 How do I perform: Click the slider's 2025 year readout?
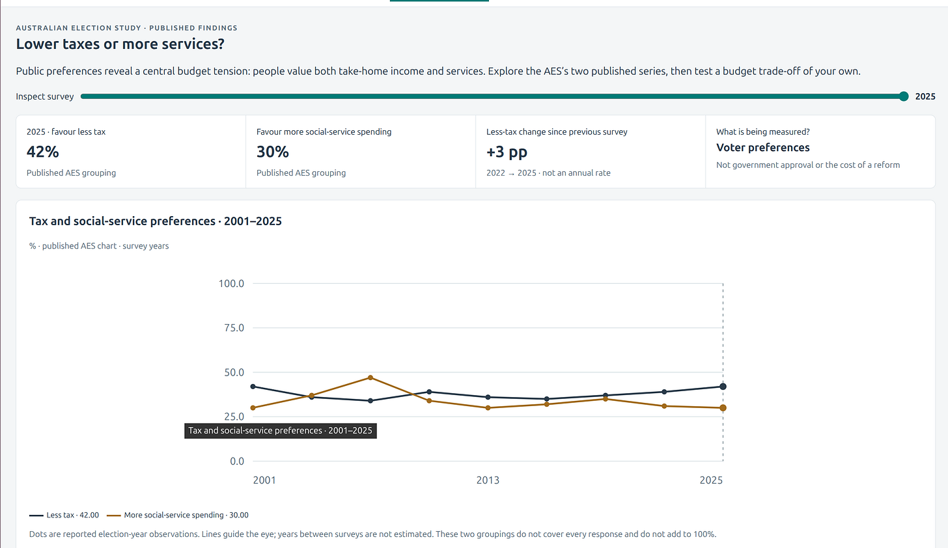pos(925,96)
